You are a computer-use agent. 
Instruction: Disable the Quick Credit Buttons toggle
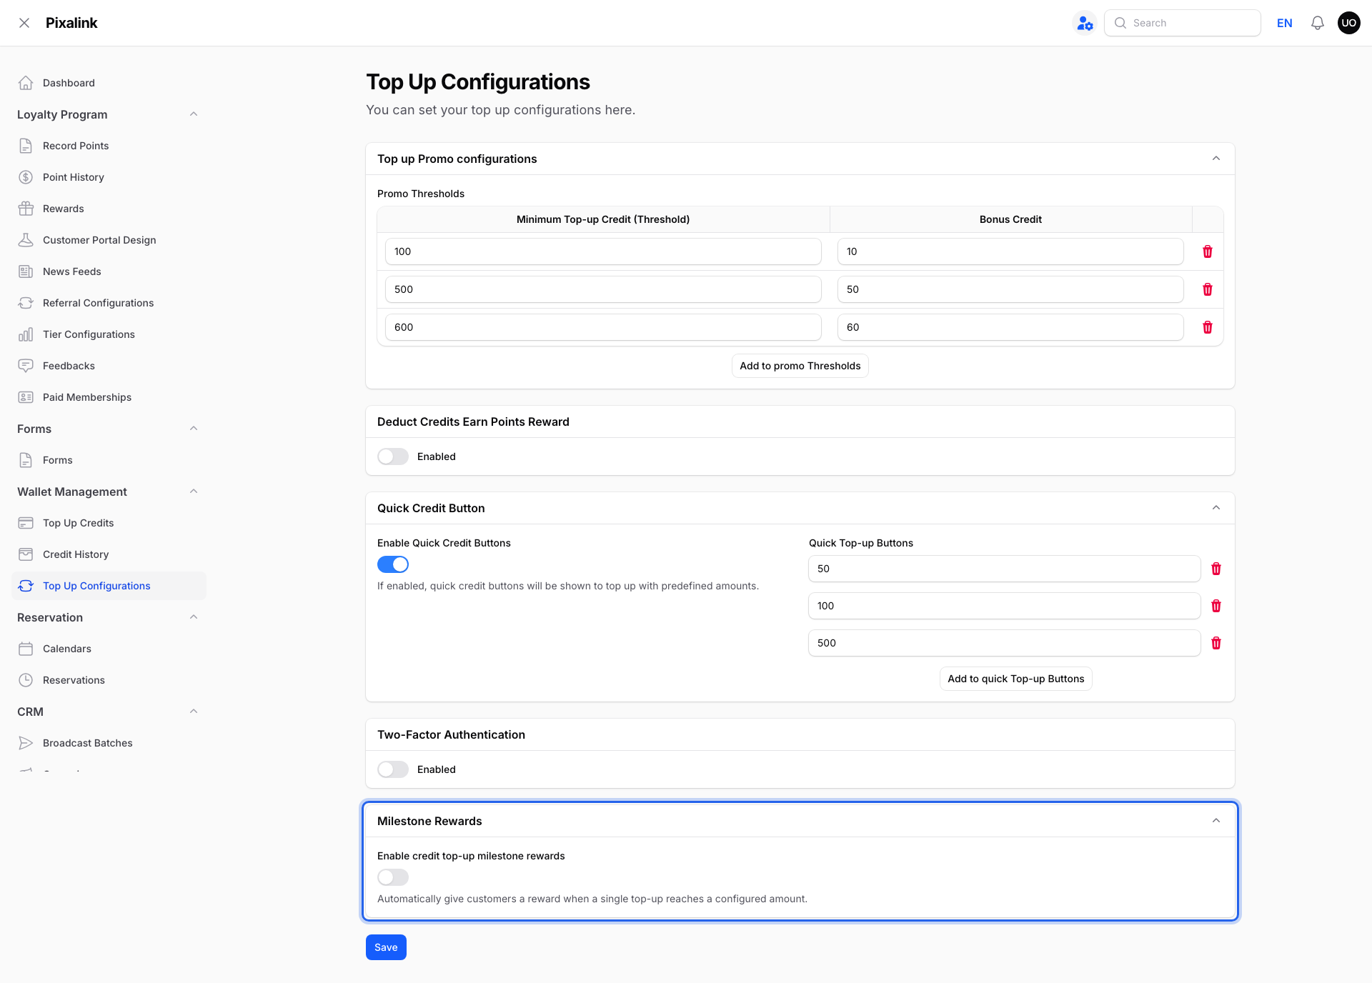[x=393, y=564]
